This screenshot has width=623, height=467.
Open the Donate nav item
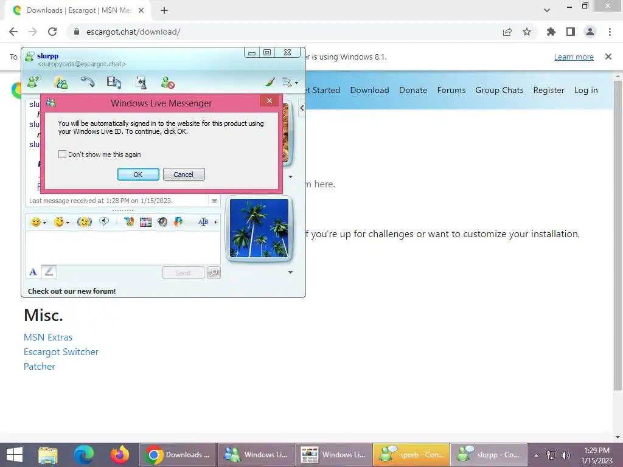(x=413, y=90)
